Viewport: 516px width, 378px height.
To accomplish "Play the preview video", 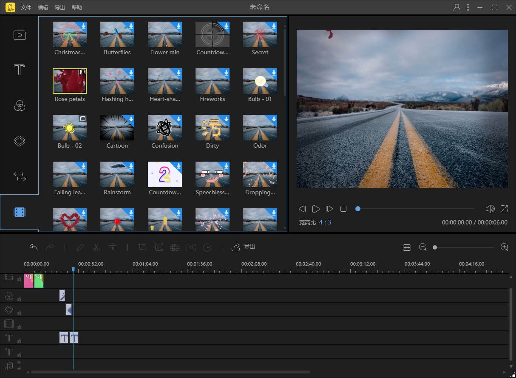I will point(316,209).
